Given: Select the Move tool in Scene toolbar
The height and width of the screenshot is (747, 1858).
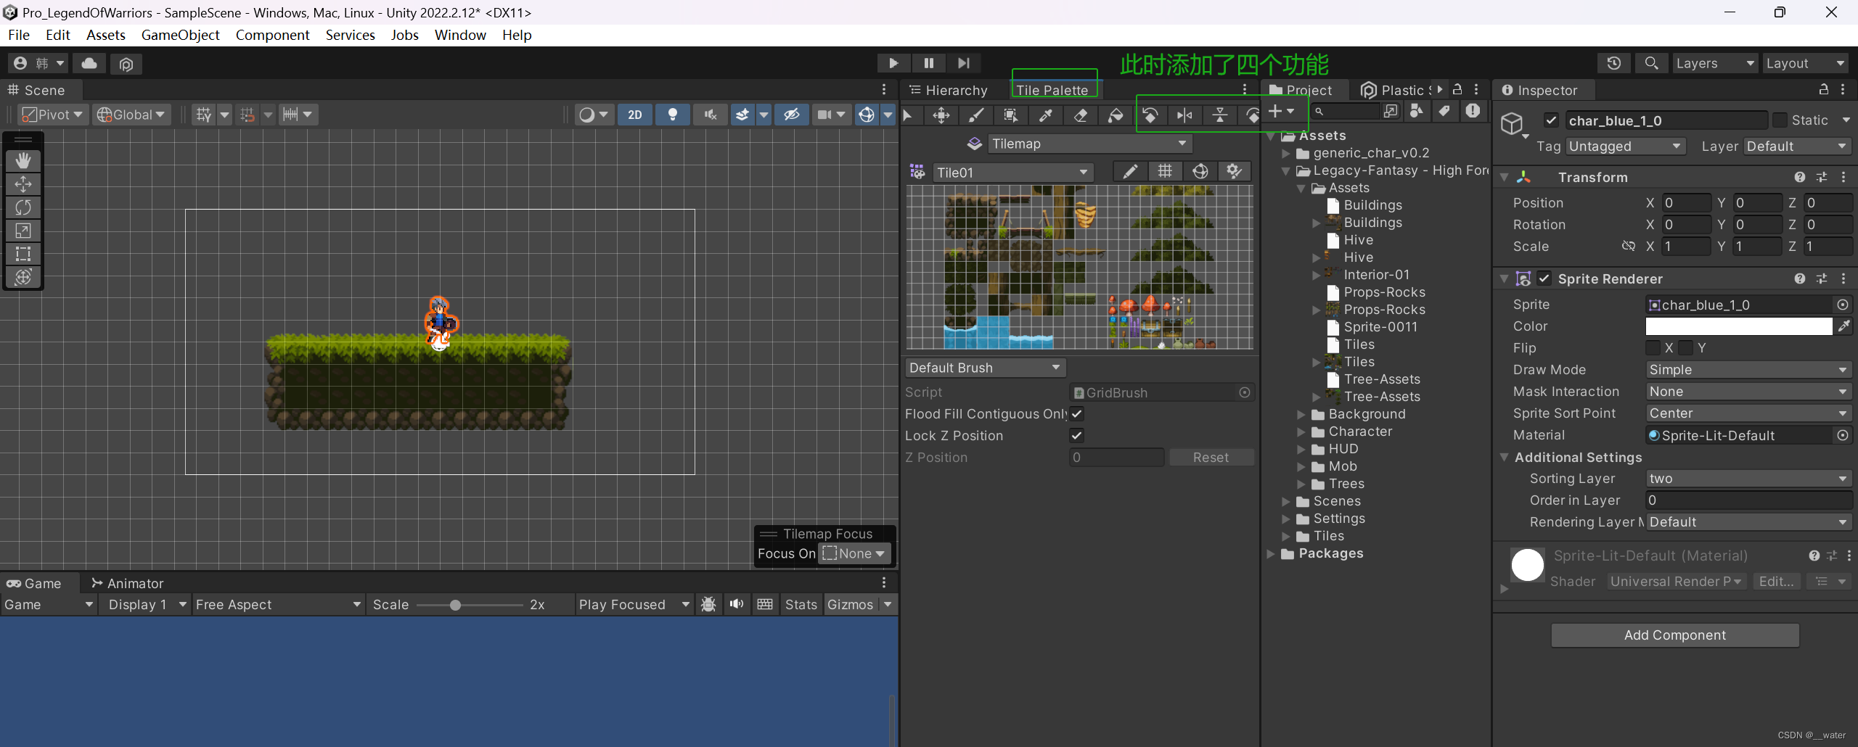Looking at the screenshot, I should click(23, 184).
